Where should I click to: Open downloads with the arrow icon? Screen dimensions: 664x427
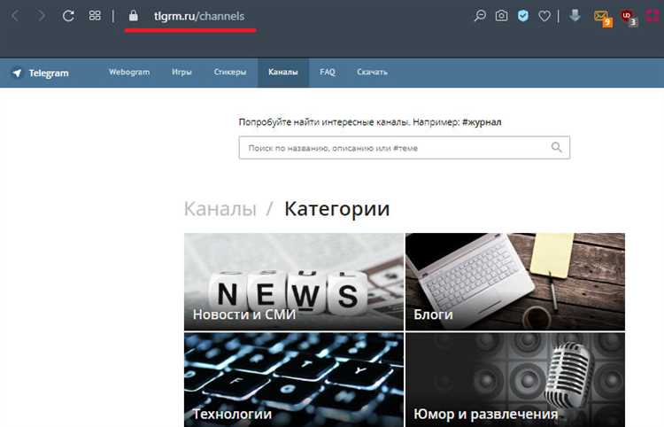[575, 16]
